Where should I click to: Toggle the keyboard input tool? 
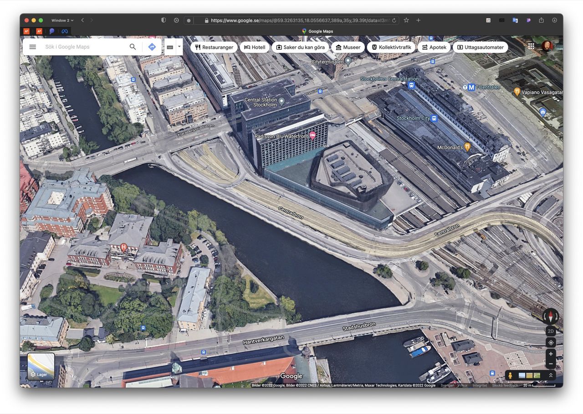pyautogui.click(x=170, y=47)
